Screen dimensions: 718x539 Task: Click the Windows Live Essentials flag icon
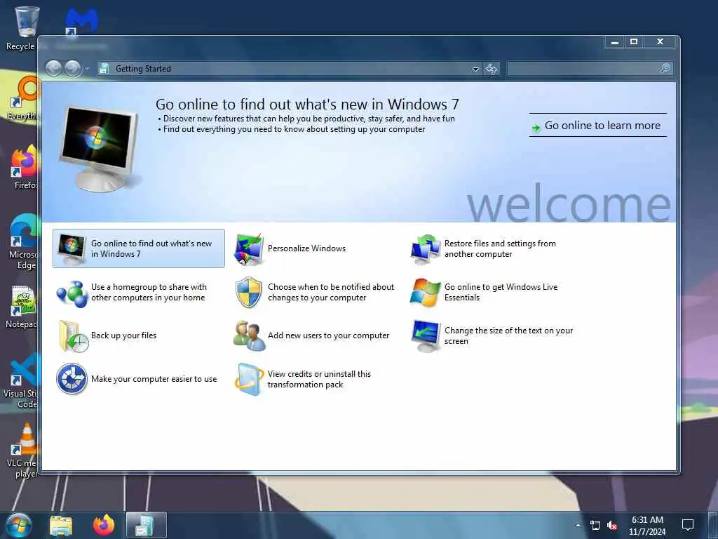click(x=426, y=293)
